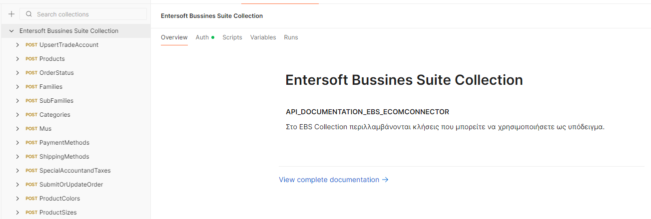
Task: Click the plus icon to create new collection
Action: 11,14
